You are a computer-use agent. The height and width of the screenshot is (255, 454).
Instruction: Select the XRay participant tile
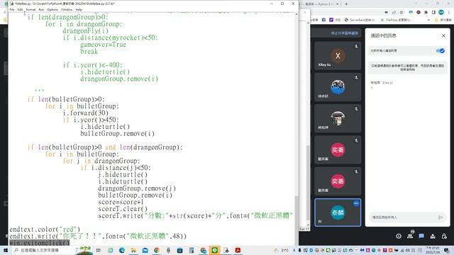tap(338, 55)
